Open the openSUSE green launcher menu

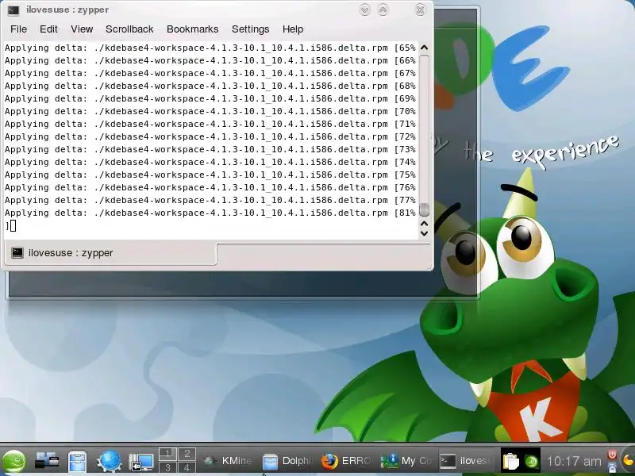tap(13, 461)
